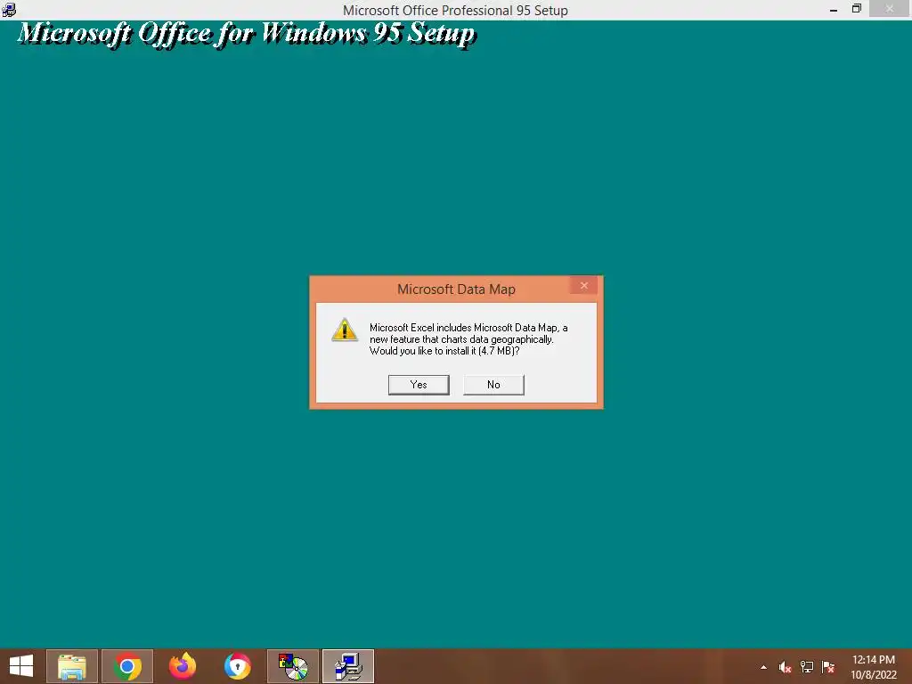Click the Microsoft Data Map dialog title
Screen dimensions: 912x684
(x=456, y=289)
